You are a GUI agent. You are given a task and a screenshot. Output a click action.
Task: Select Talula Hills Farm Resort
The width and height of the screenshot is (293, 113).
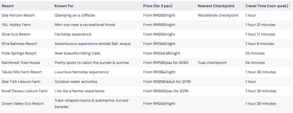pyautogui.click(x=22, y=72)
